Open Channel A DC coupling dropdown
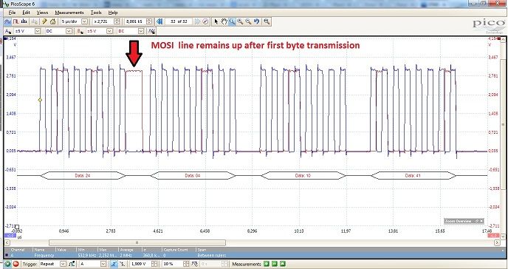The width and height of the screenshot is (508, 269). [69, 31]
